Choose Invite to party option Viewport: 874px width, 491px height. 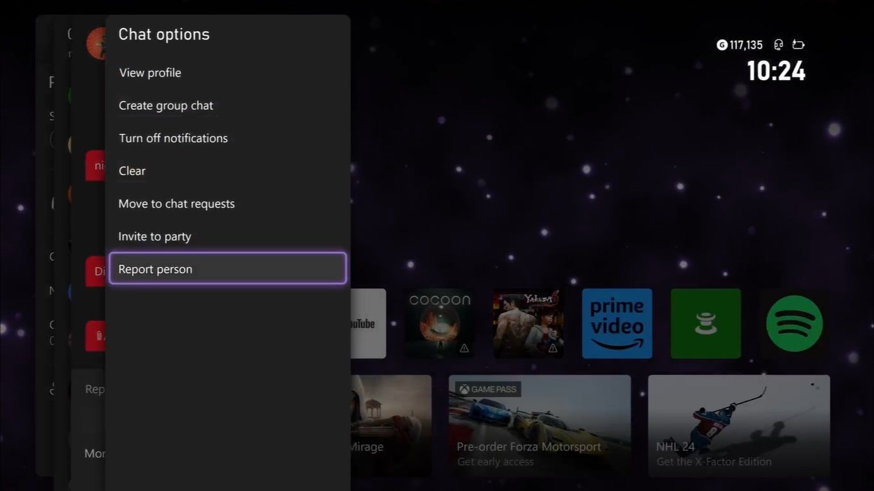coord(155,237)
